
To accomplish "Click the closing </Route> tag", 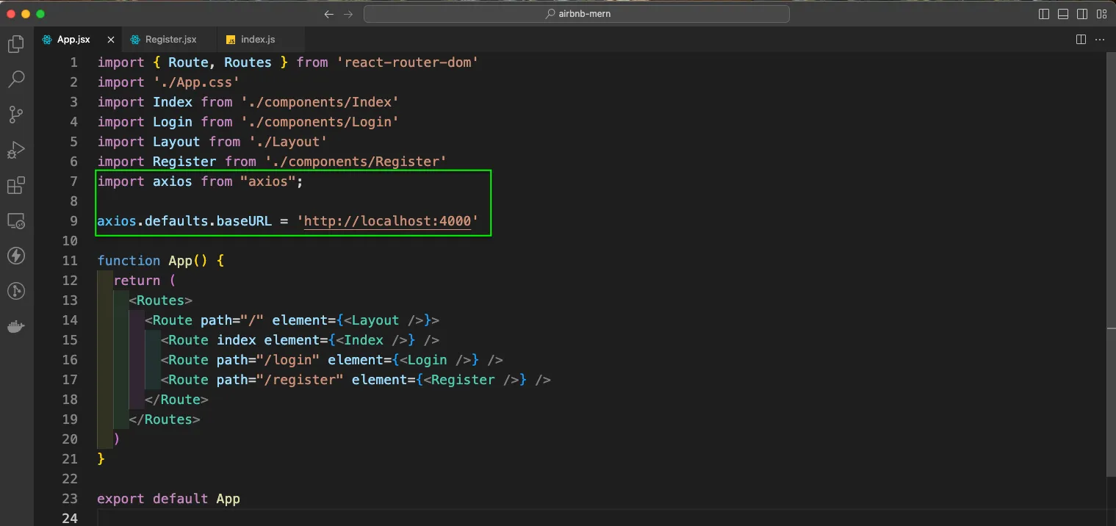I will click(x=177, y=400).
